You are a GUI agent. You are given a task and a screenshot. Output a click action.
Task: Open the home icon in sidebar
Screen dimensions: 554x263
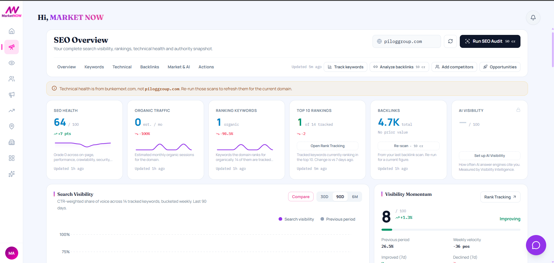[x=12, y=31]
